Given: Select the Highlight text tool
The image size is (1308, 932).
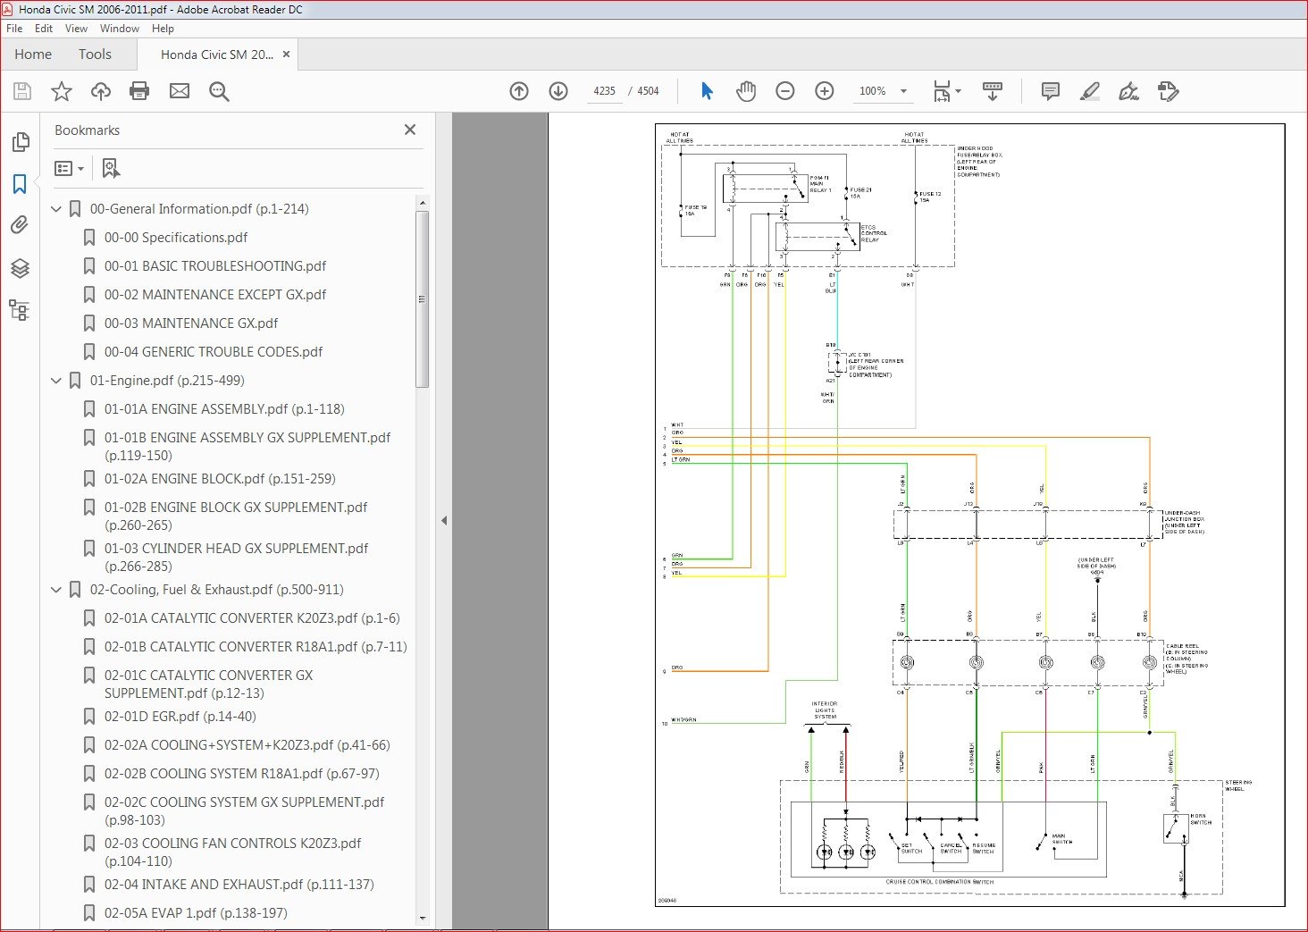Looking at the screenshot, I should [1090, 91].
